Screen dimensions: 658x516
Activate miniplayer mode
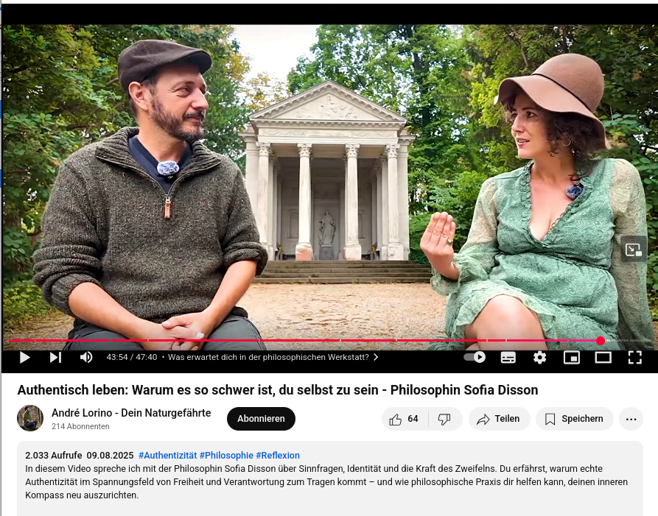(572, 358)
